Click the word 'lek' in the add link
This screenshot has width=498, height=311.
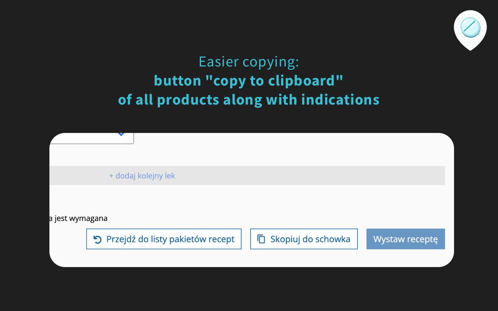170,176
